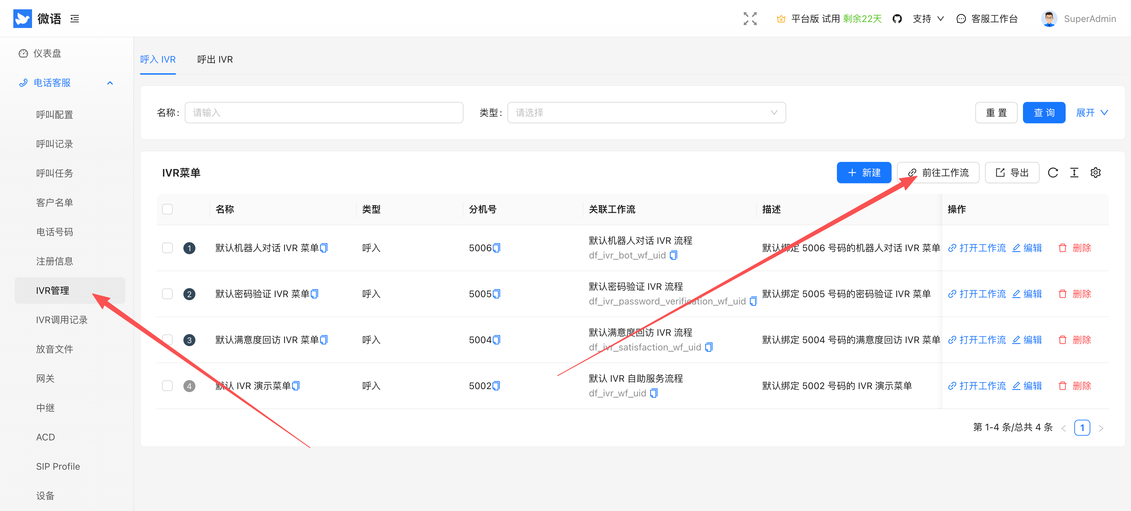Open the 客服工作台 chat workspace
This screenshot has height=511, width=1131.
[987, 19]
